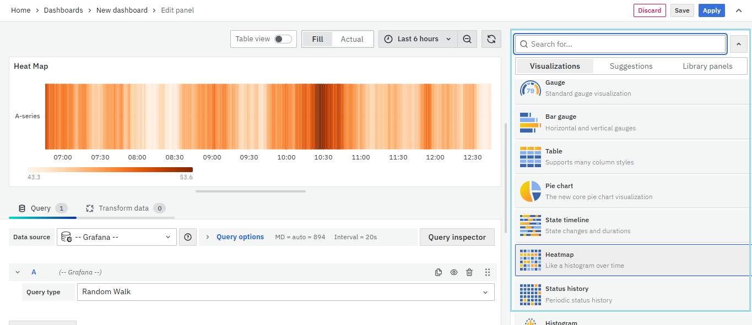
Task: Switch to the Suggestions tab
Action: pos(631,66)
